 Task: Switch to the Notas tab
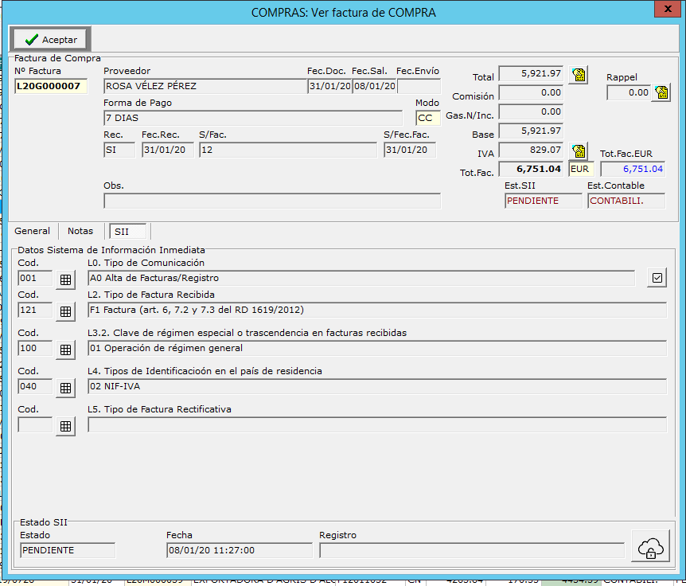(x=80, y=231)
